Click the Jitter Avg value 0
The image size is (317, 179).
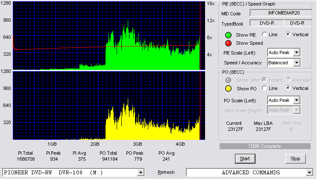291,129
